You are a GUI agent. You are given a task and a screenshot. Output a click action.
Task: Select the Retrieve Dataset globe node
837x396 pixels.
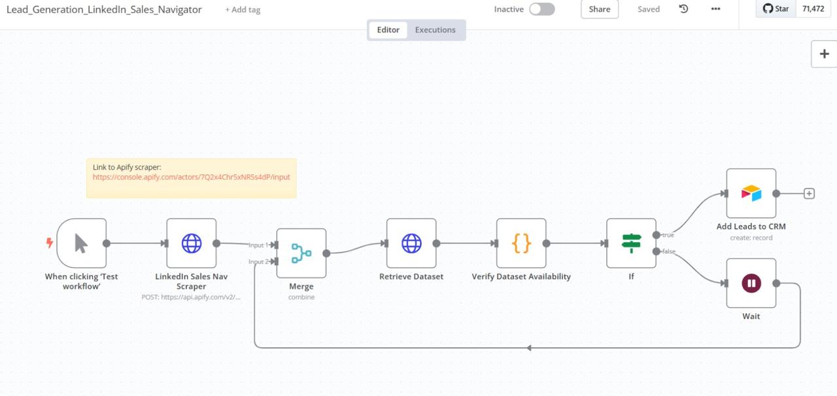(x=411, y=243)
